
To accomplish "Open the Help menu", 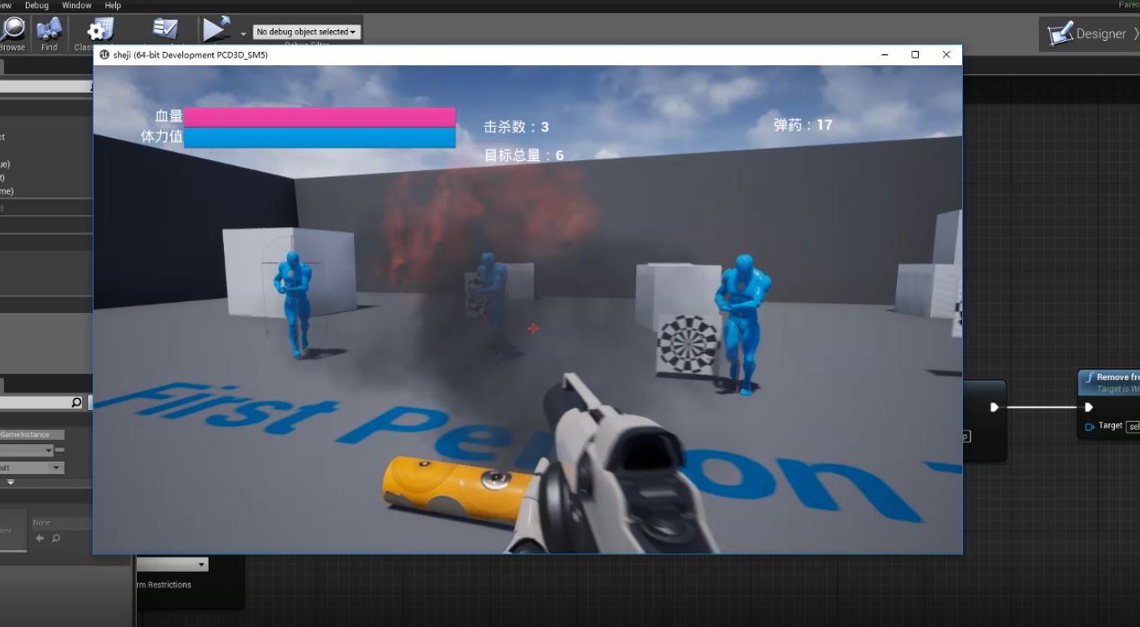I will [x=113, y=5].
